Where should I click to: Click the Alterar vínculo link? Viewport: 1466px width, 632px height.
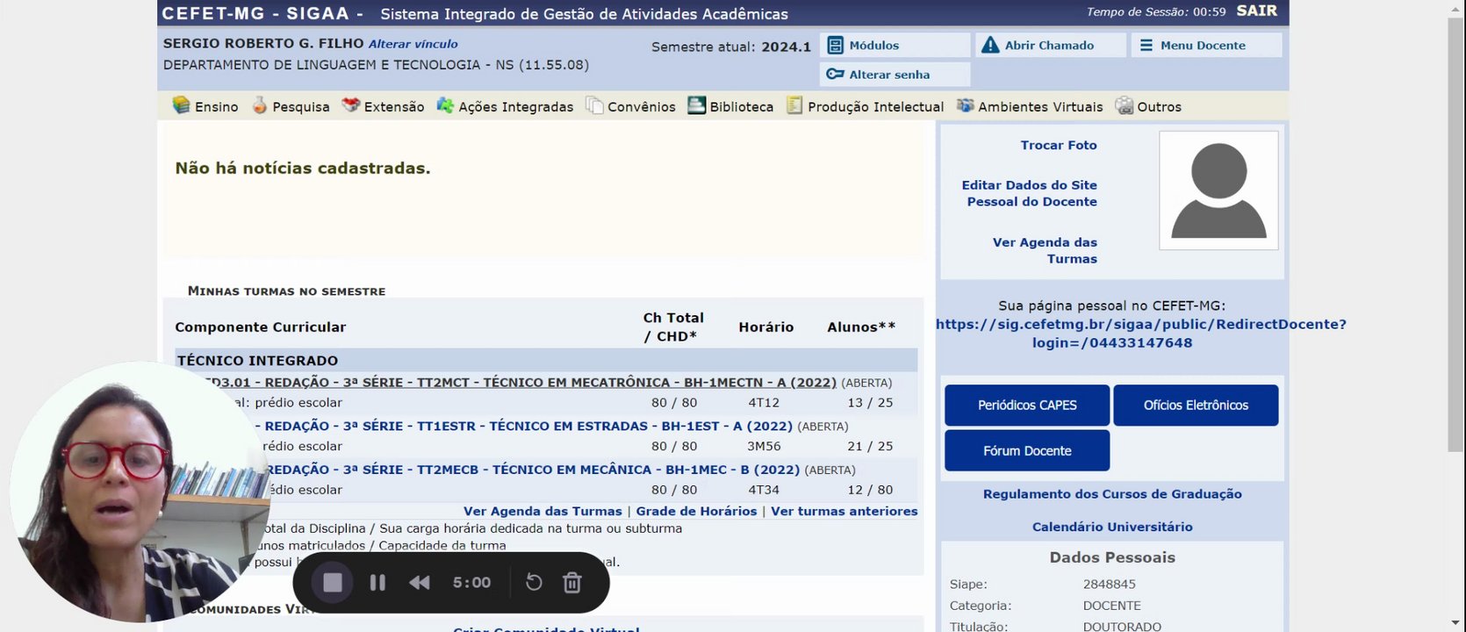[413, 44]
